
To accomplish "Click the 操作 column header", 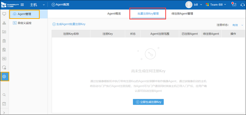I will point(233,34).
